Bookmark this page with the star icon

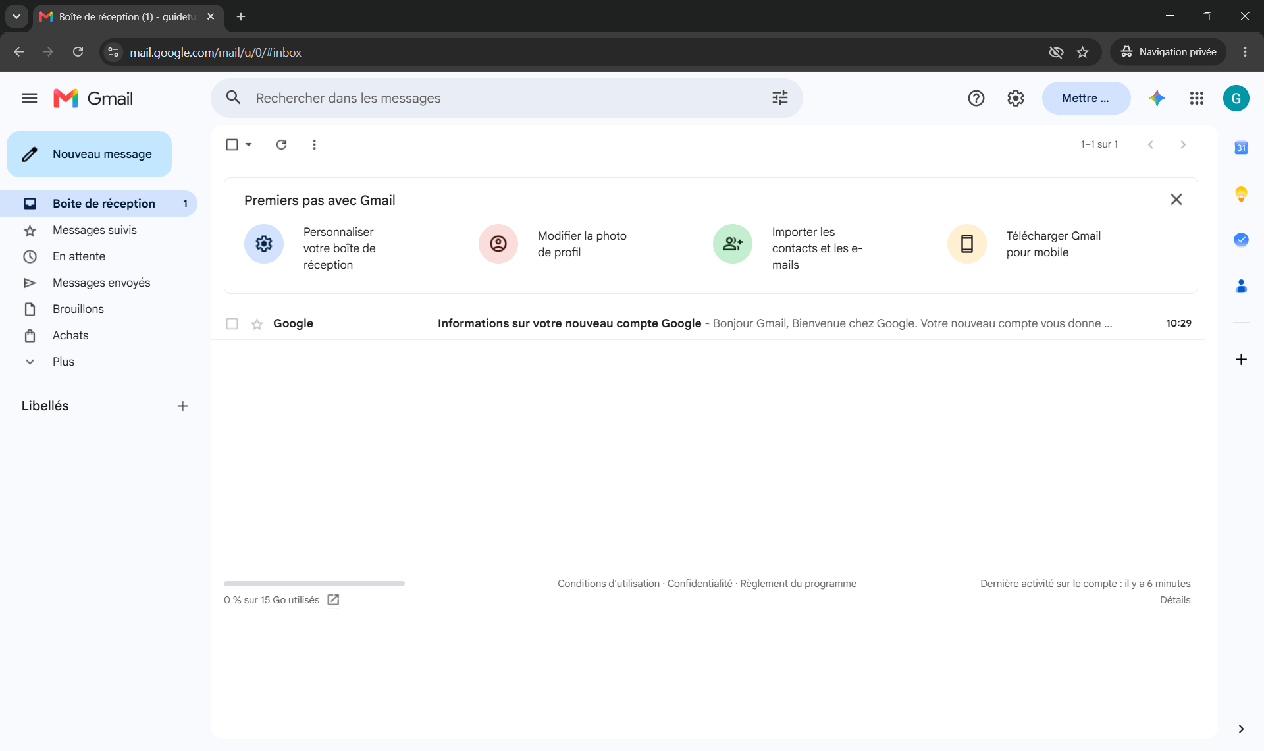click(x=1083, y=52)
